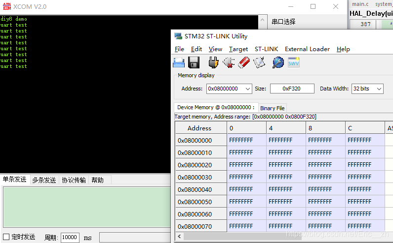The width and height of the screenshot is (393, 243).
Task: Disconnect from target icon
Action: coord(229,62)
